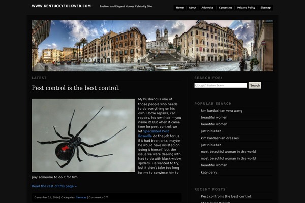Open the 'katy perry' popular search
The image size is (305, 203).
click(209, 172)
